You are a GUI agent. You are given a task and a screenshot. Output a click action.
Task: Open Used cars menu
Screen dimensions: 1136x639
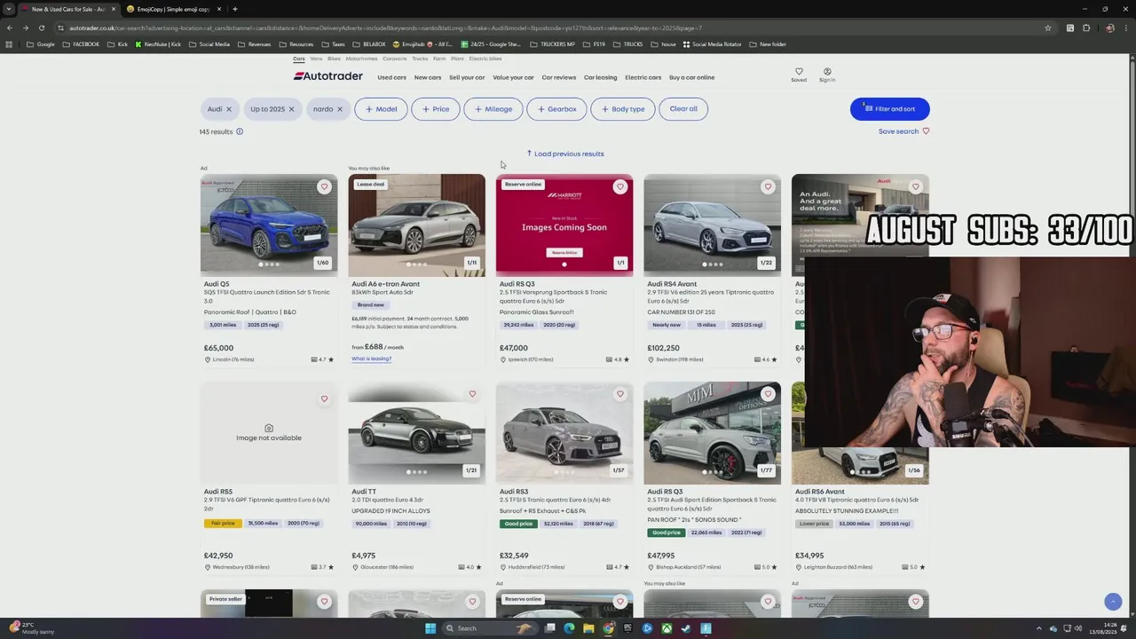pos(391,77)
